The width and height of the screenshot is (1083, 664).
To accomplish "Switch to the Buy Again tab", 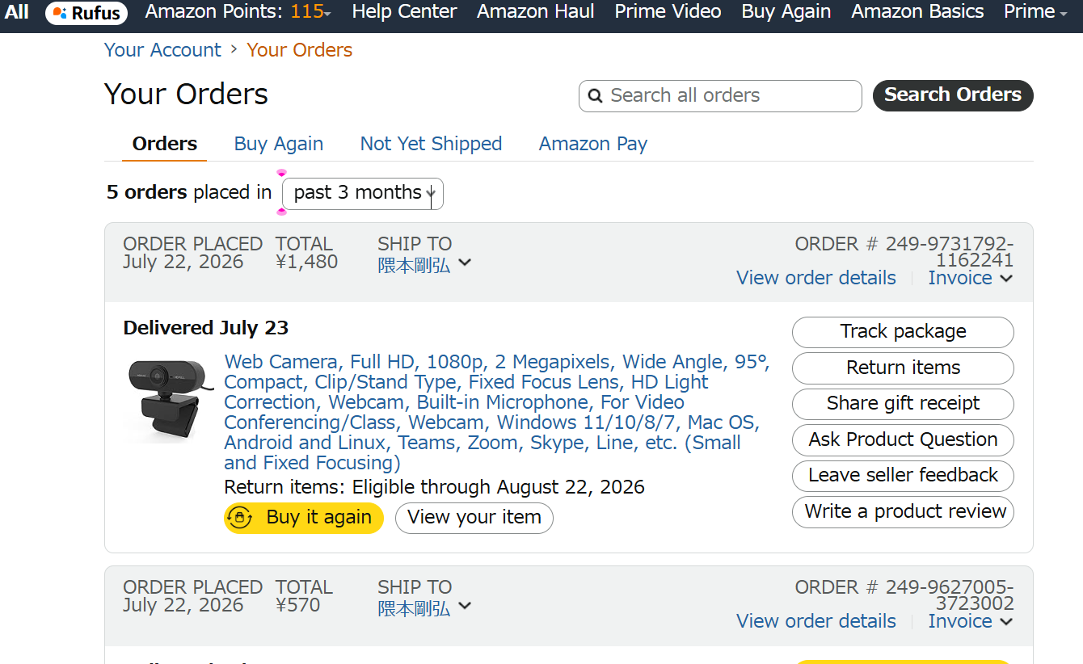I will point(279,144).
